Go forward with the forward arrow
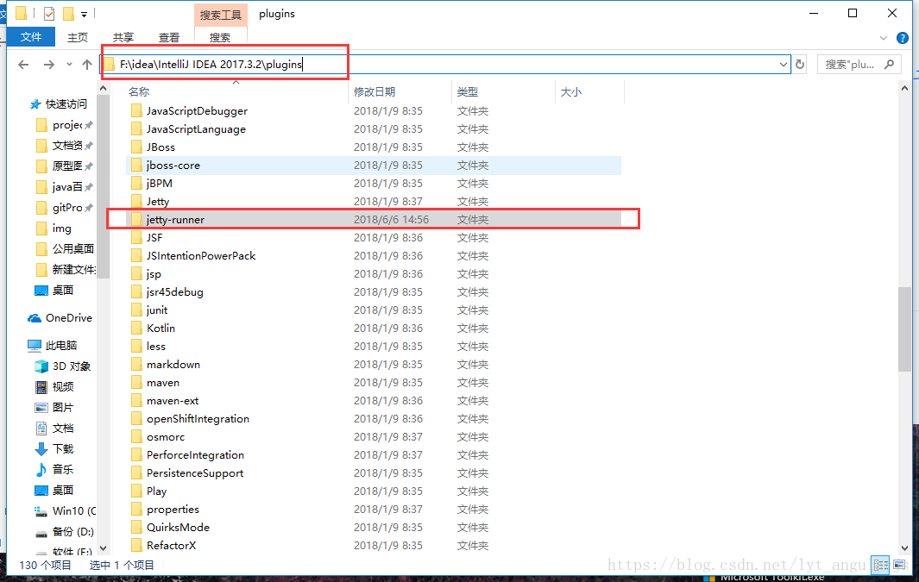 pos(49,65)
